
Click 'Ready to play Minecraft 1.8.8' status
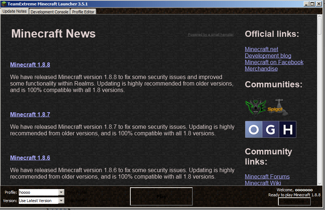294,195
